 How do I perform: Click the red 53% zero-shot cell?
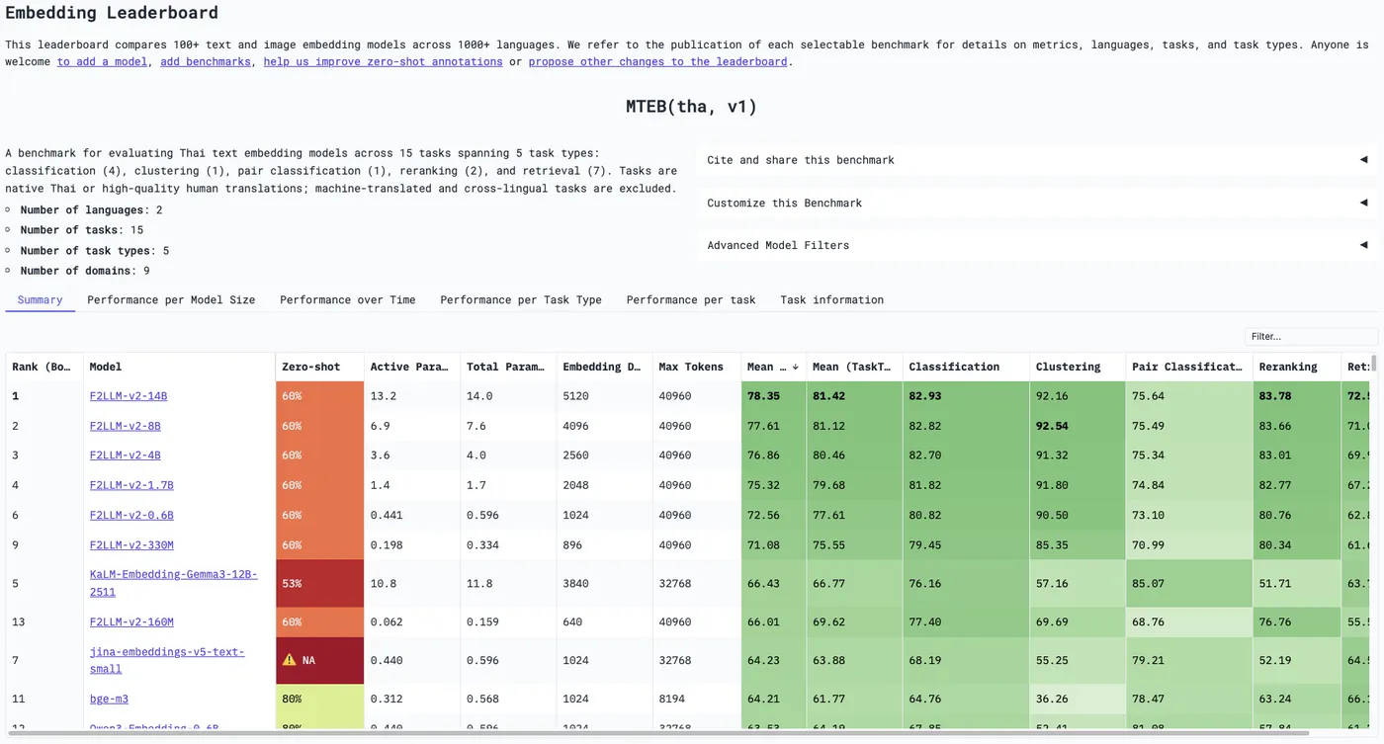(x=319, y=583)
